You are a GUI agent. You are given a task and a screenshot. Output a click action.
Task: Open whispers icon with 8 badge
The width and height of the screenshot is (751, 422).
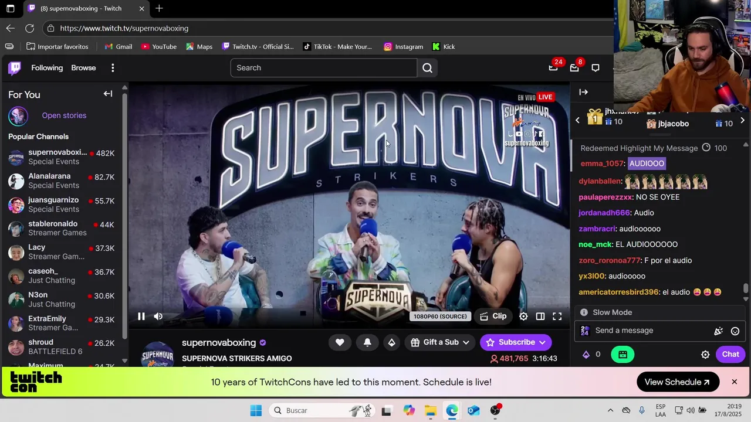pos(574,67)
